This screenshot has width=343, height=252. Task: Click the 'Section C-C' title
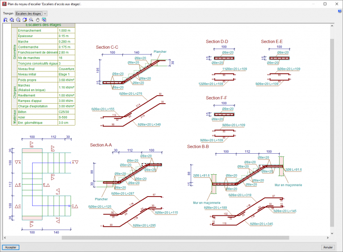pos(107,47)
